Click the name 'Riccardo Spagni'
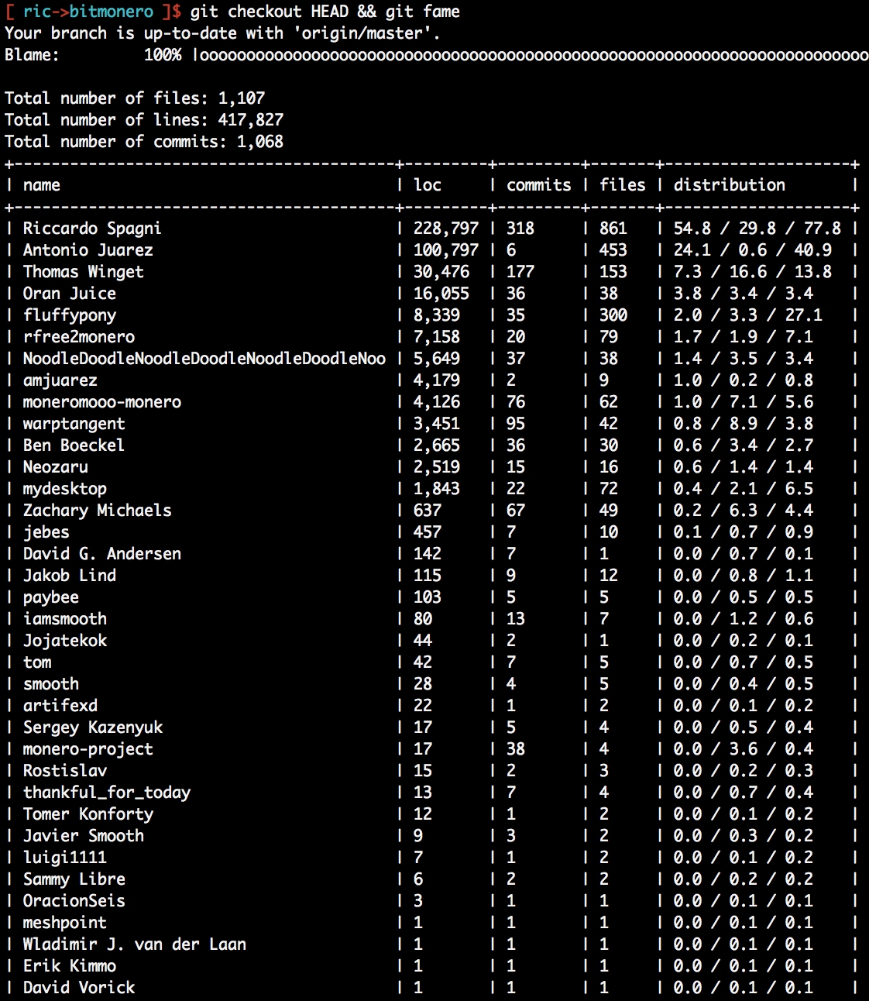Viewport: 869px width, 1001px height. pyautogui.click(x=92, y=229)
